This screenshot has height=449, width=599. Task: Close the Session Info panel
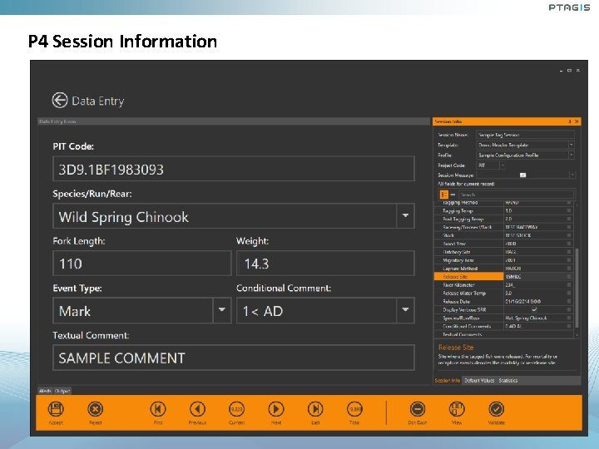click(x=577, y=121)
